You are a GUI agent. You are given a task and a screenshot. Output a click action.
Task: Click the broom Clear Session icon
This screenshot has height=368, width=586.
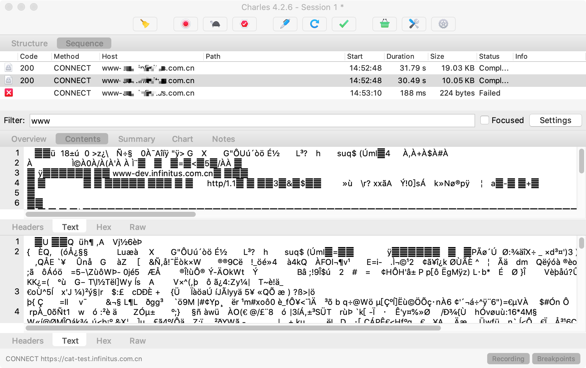pos(145,24)
